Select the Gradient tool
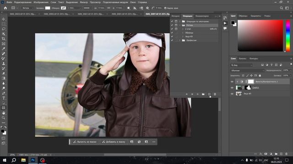Screen dimensions: 293x164 [x=4, y=78]
